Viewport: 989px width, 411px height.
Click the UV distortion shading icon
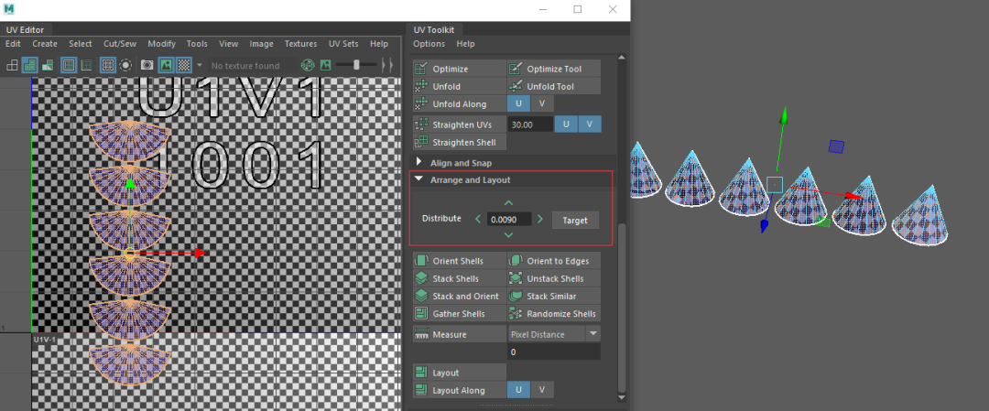(48, 65)
